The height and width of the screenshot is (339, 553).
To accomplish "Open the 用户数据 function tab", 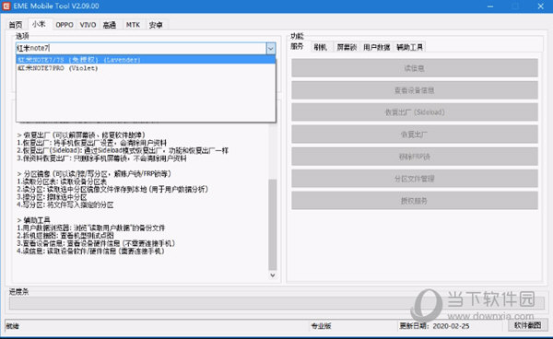I will (x=377, y=47).
